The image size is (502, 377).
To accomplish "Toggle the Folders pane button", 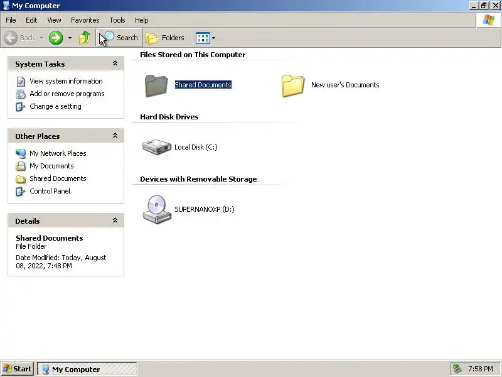I will (166, 38).
